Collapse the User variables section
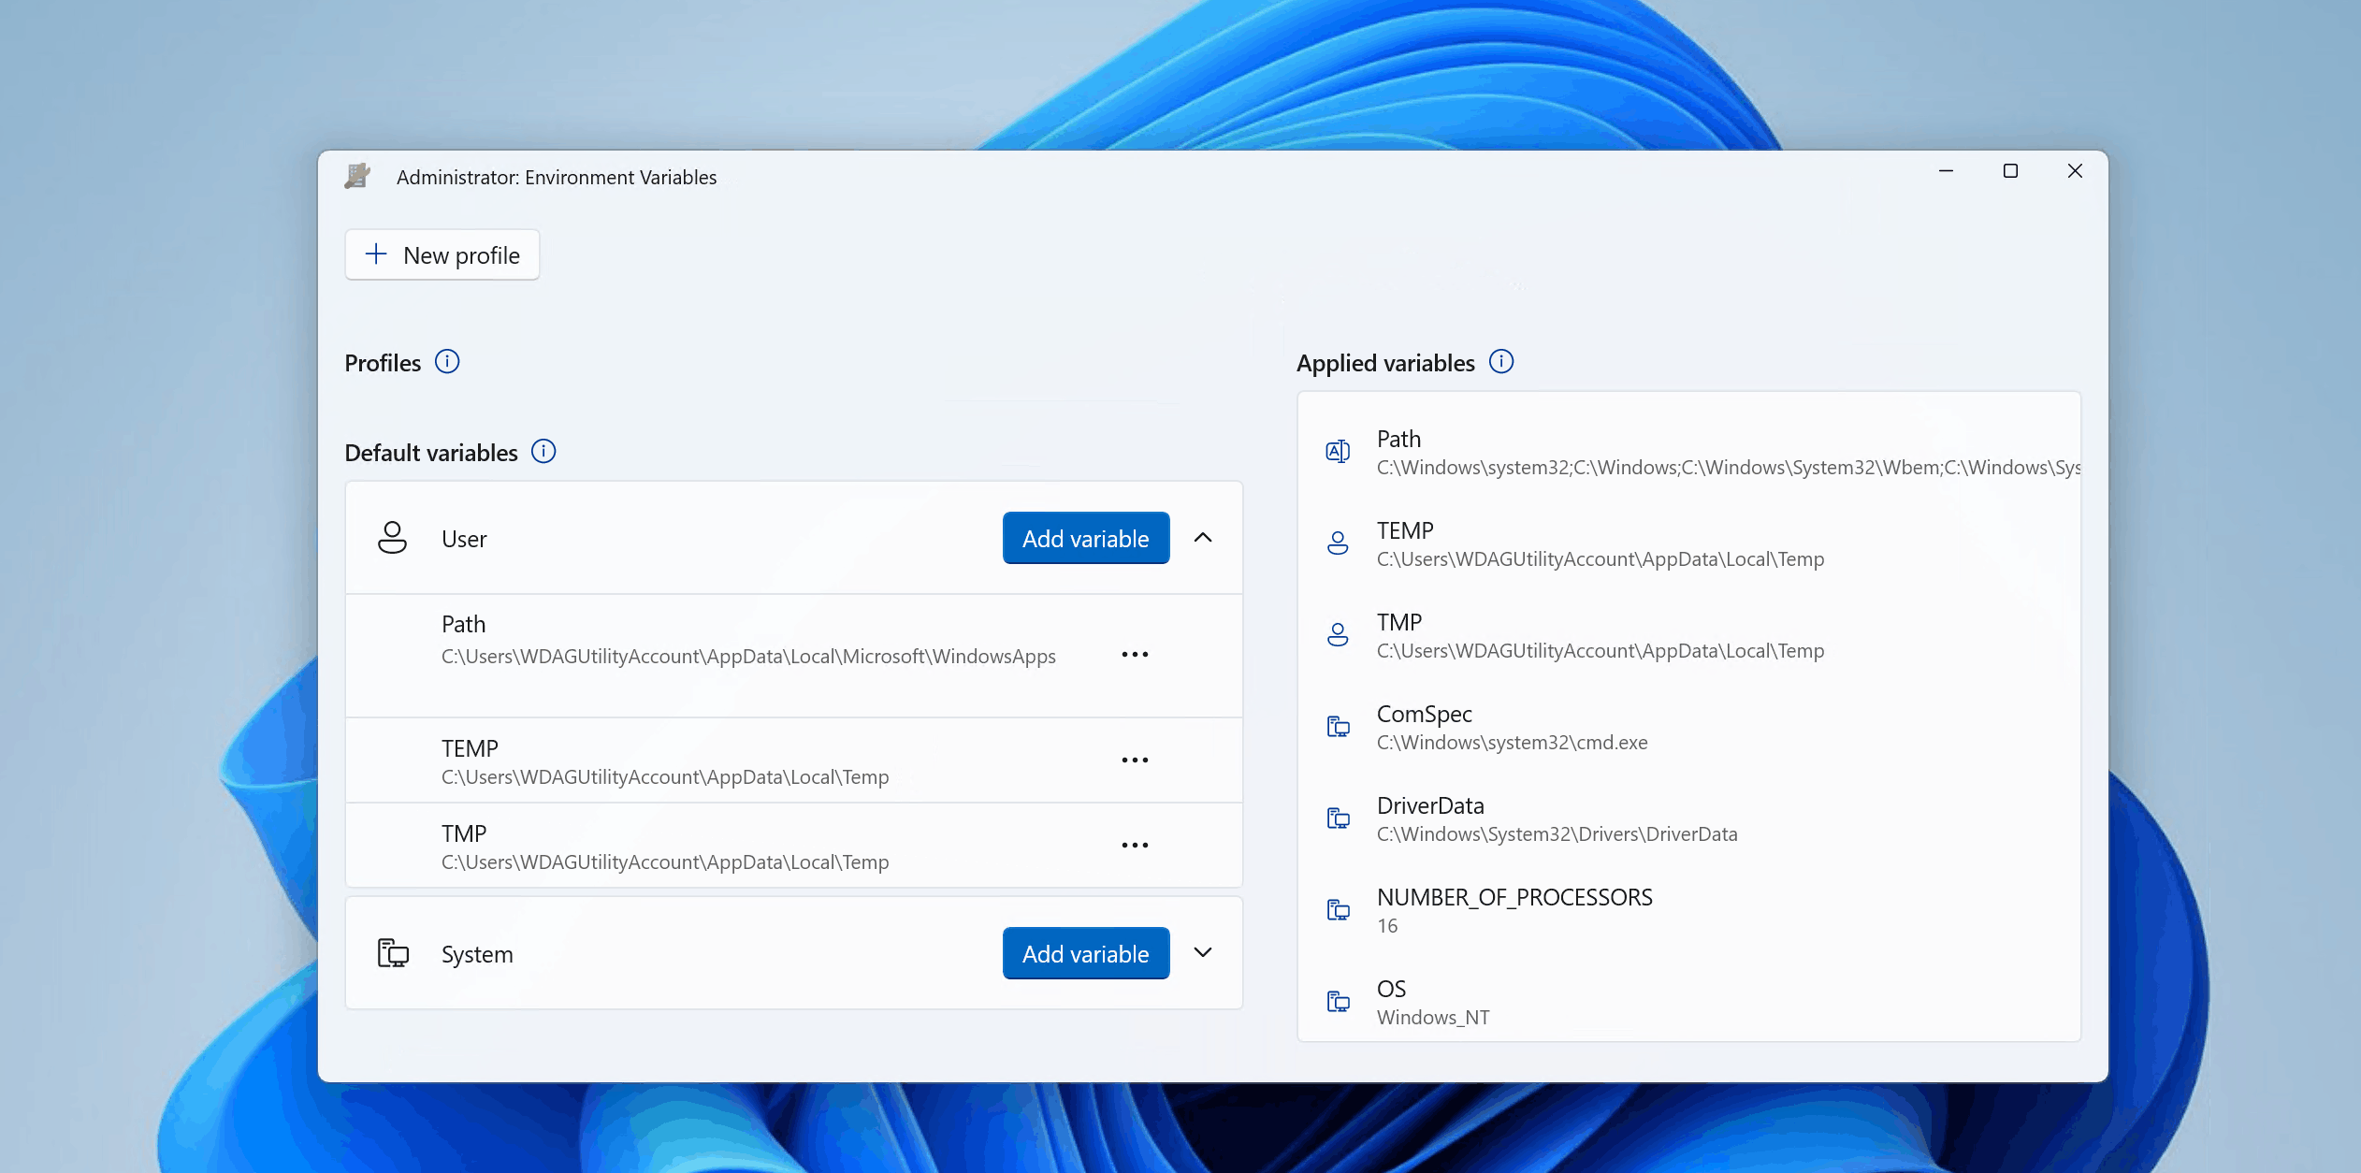Viewport: 2361px width, 1173px height. pyautogui.click(x=1203, y=538)
